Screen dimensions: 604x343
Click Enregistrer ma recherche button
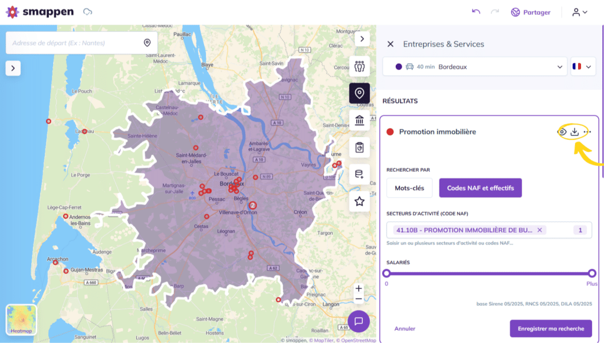551,329
